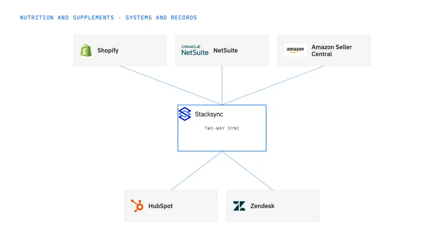Click the Zendesk Z logo
This screenshot has width=444, height=250.
click(x=239, y=206)
